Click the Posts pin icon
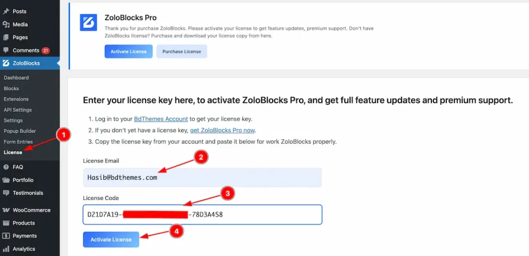The width and height of the screenshot is (529, 256). click(6, 11)
